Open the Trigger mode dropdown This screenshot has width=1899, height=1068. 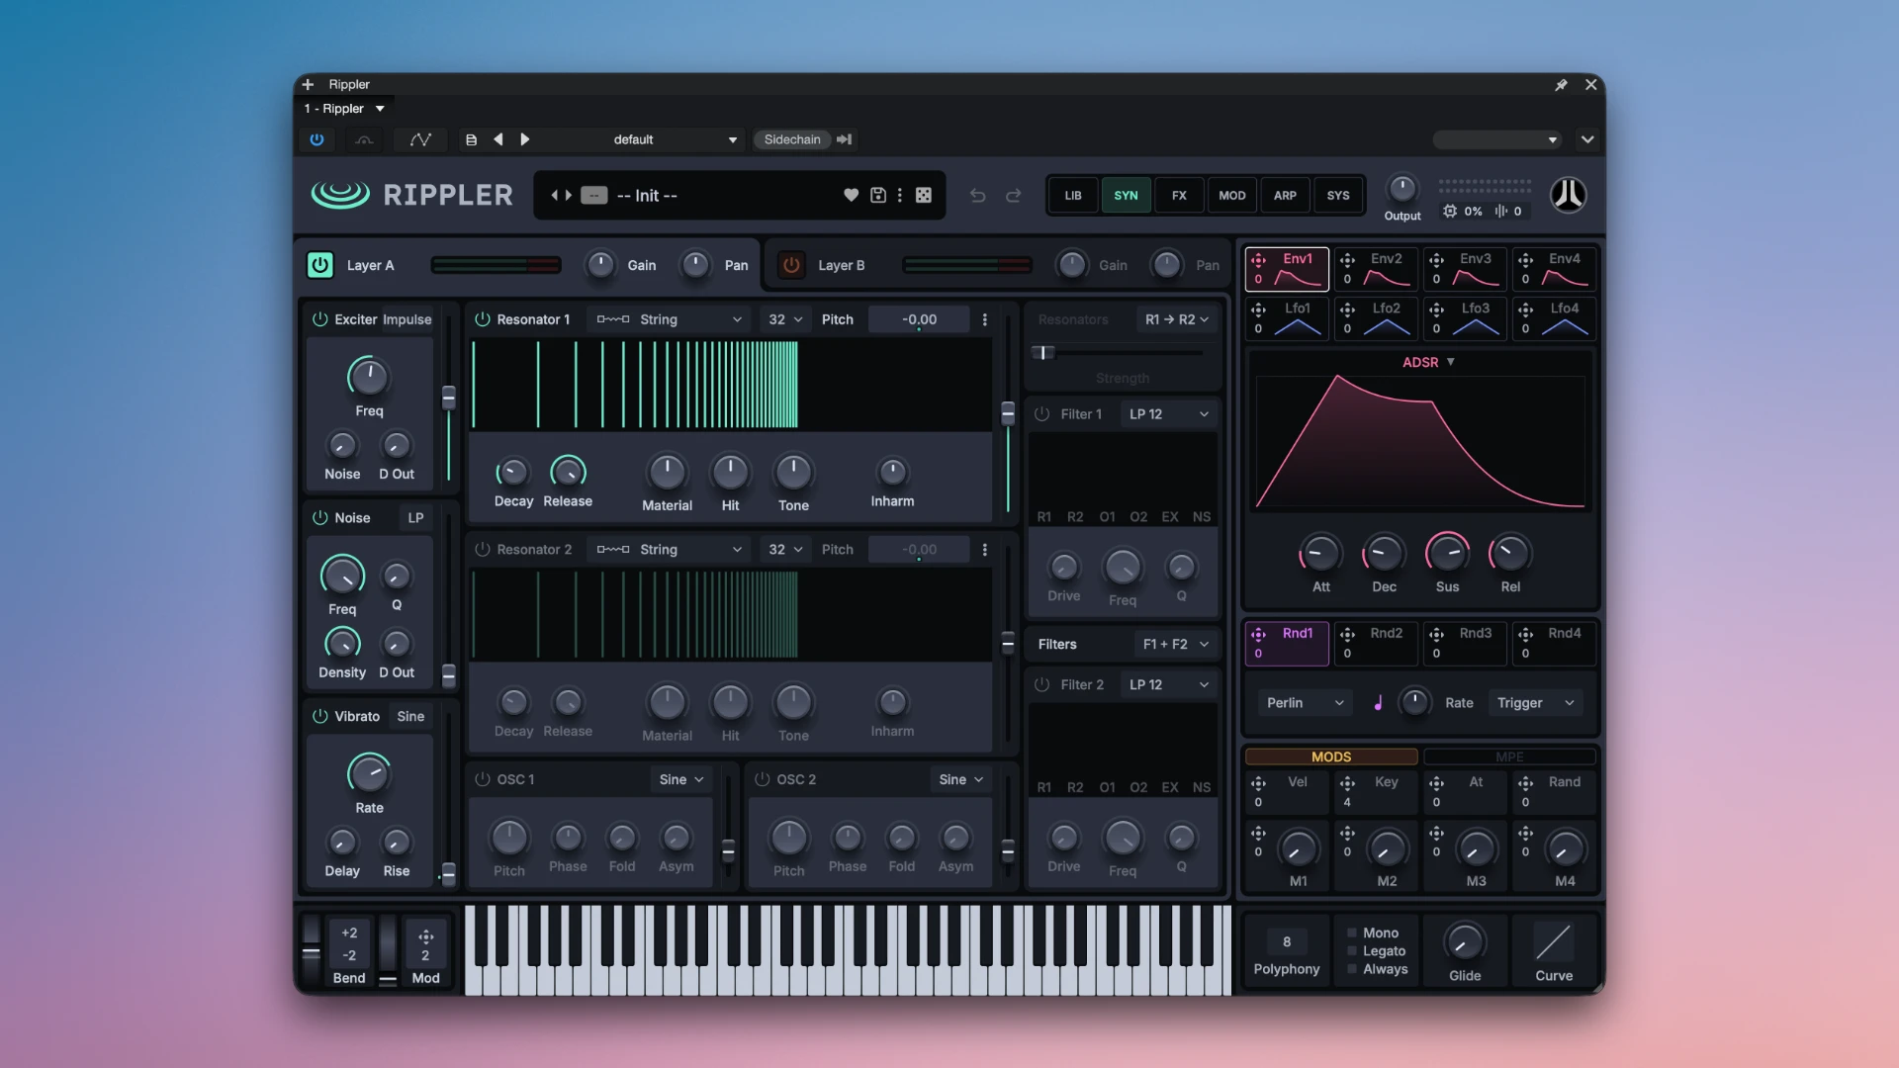[x=1535, y=703]
